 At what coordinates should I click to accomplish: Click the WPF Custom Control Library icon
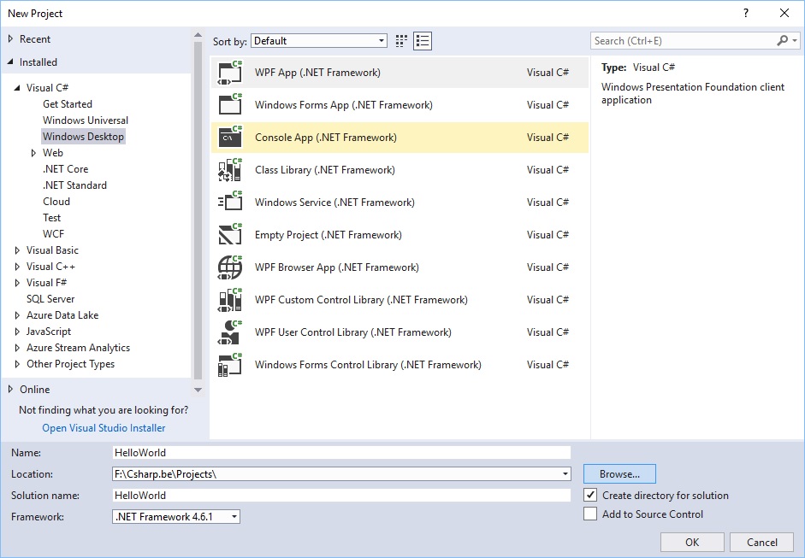230,300
